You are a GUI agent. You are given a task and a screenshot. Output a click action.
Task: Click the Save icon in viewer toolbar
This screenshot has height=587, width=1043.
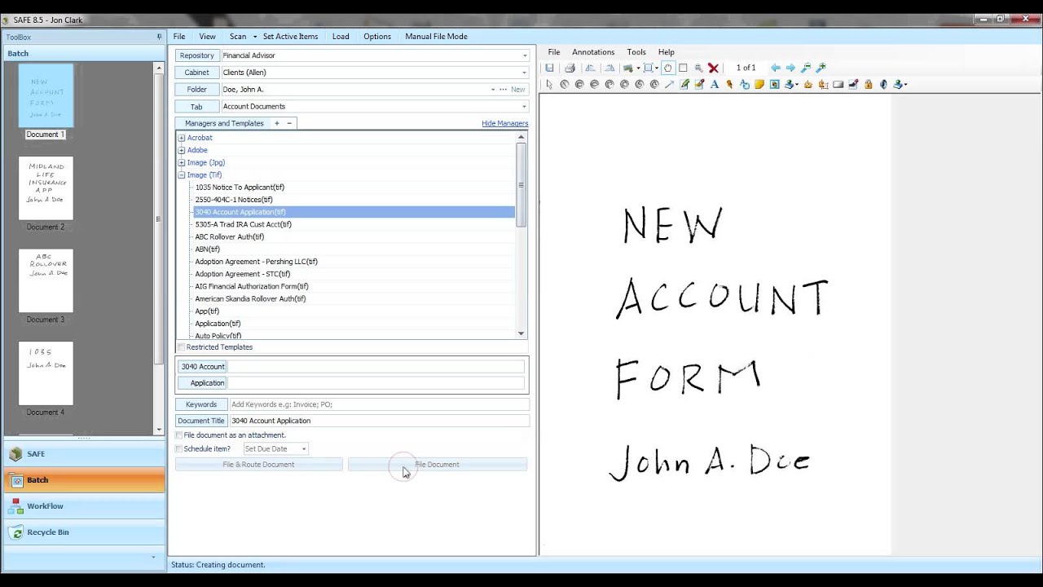click(x=550, y=68)
